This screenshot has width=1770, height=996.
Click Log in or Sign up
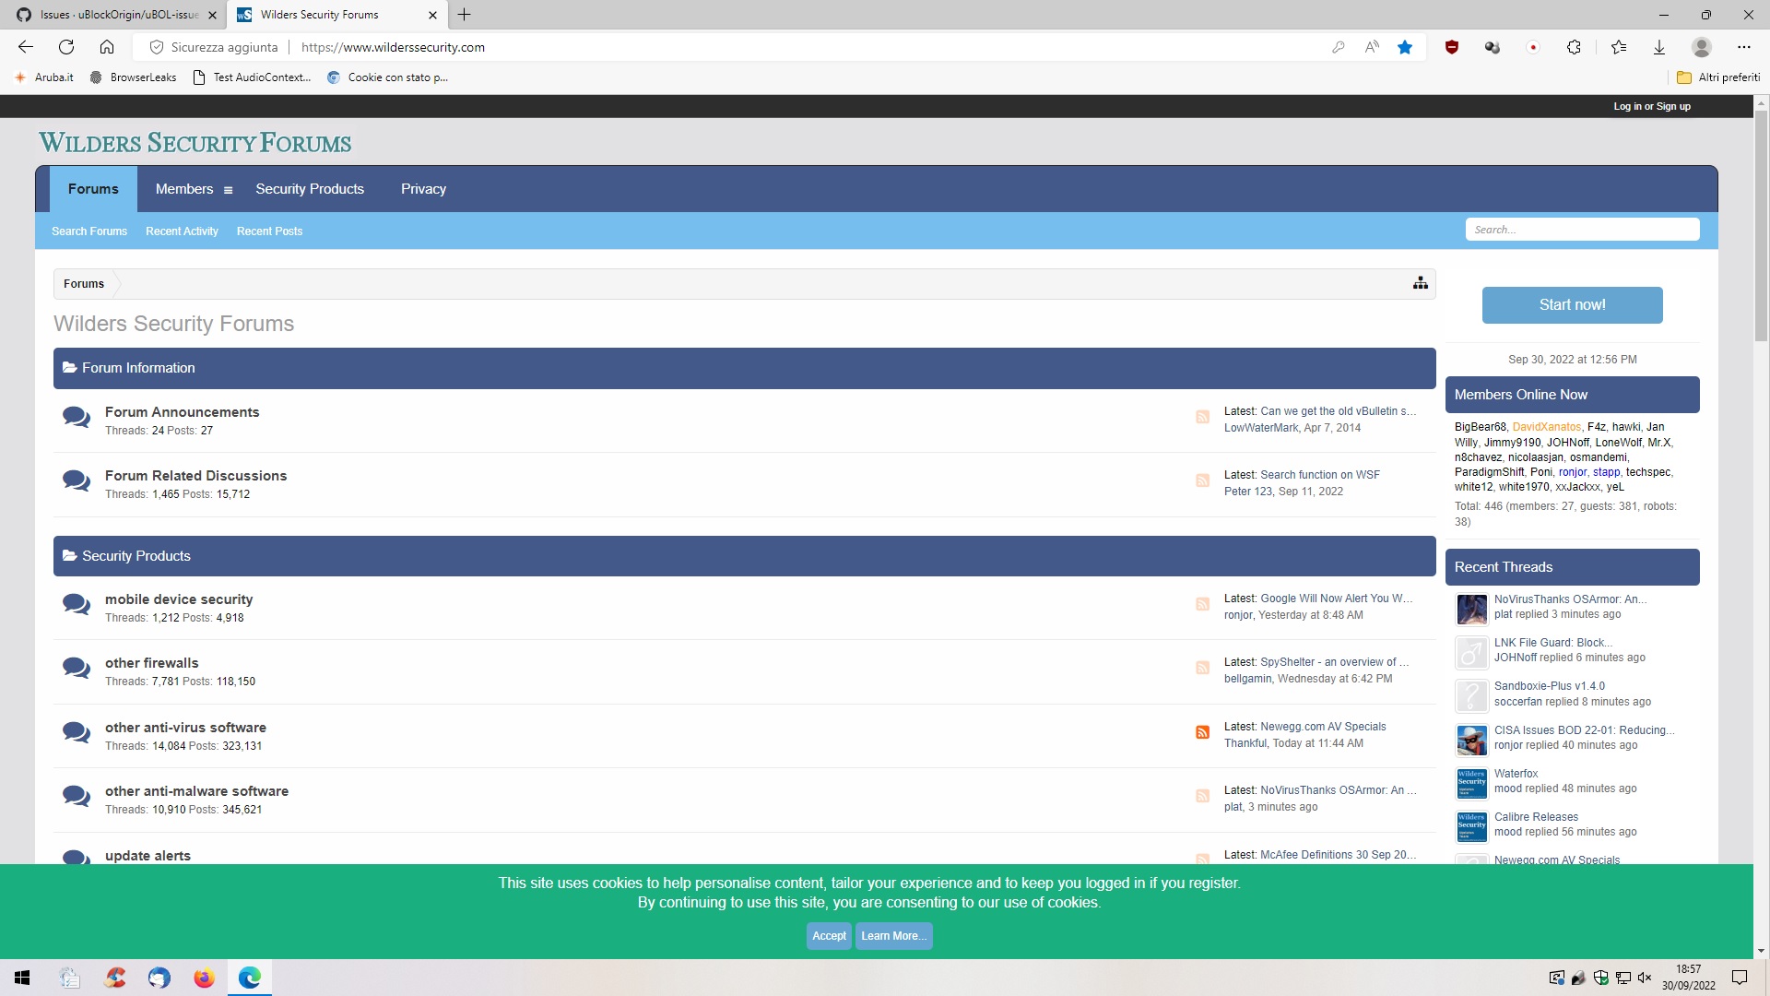click(x=1652, y=106)
